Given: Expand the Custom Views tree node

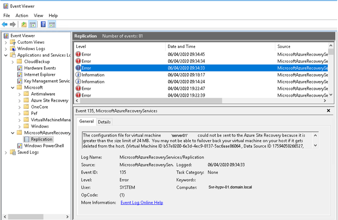Looking at the screenshot, I should tap(6, 42).
